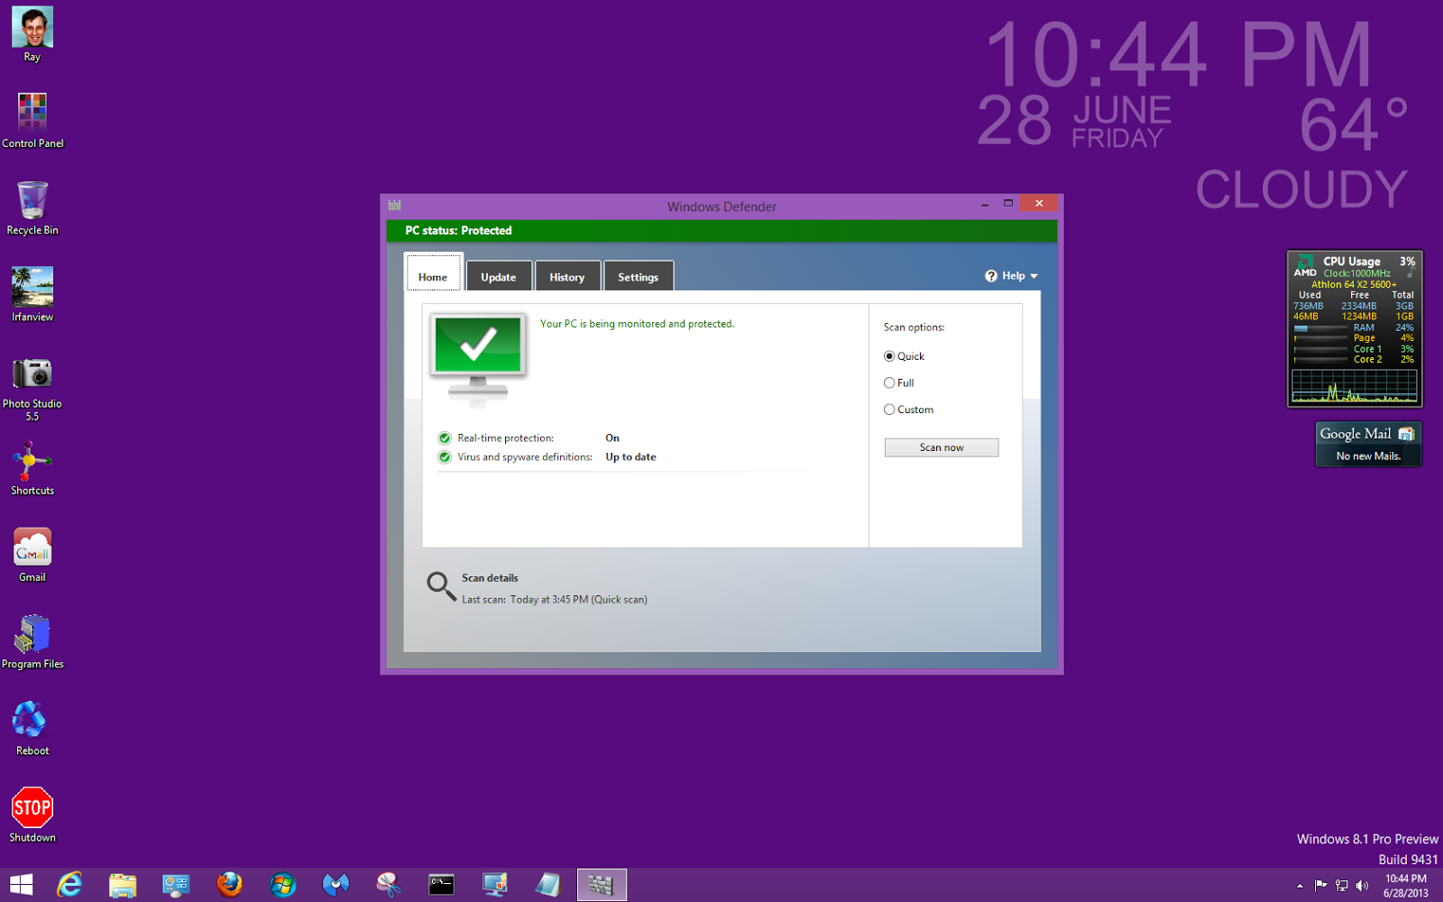Launch Internet Explorer from the taskbar

(69, 885)
